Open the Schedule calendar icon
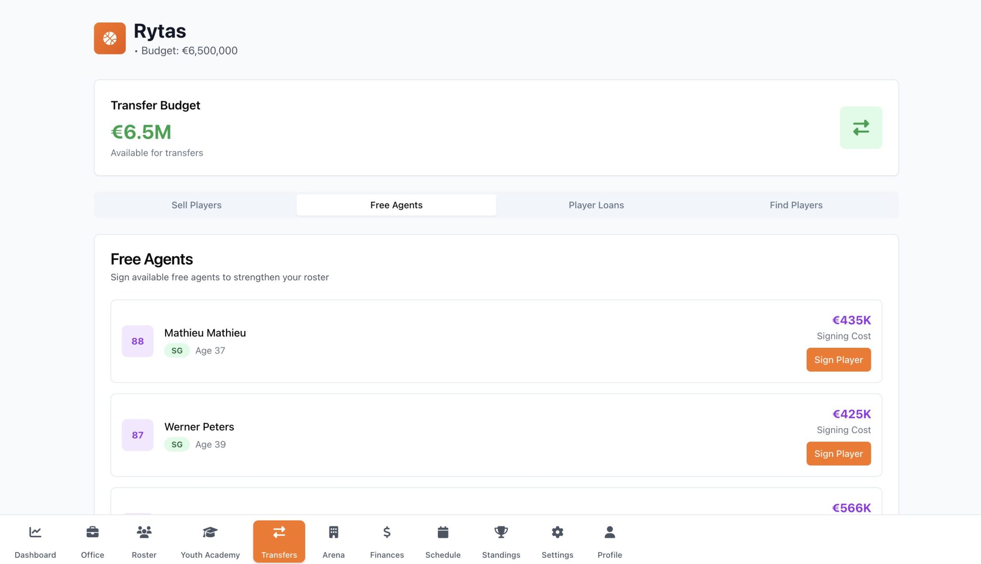Image resolution: width=981 pixels, height=564 pixels. [x=443, y=532]
